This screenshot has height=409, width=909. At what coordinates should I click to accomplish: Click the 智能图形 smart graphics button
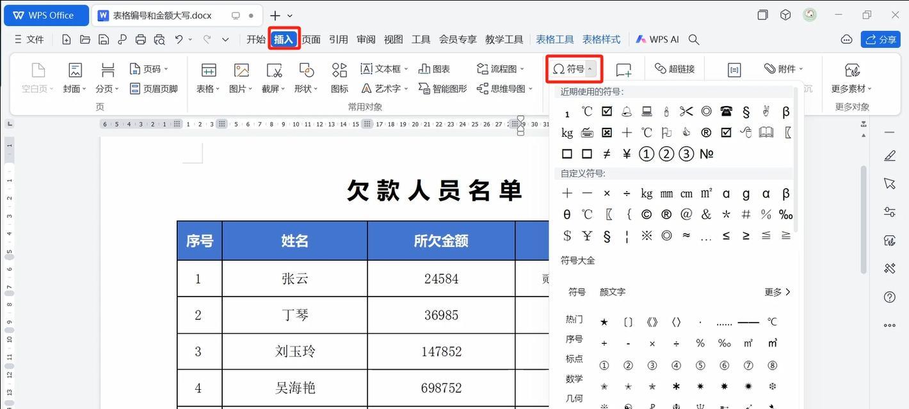click(442, 89)
